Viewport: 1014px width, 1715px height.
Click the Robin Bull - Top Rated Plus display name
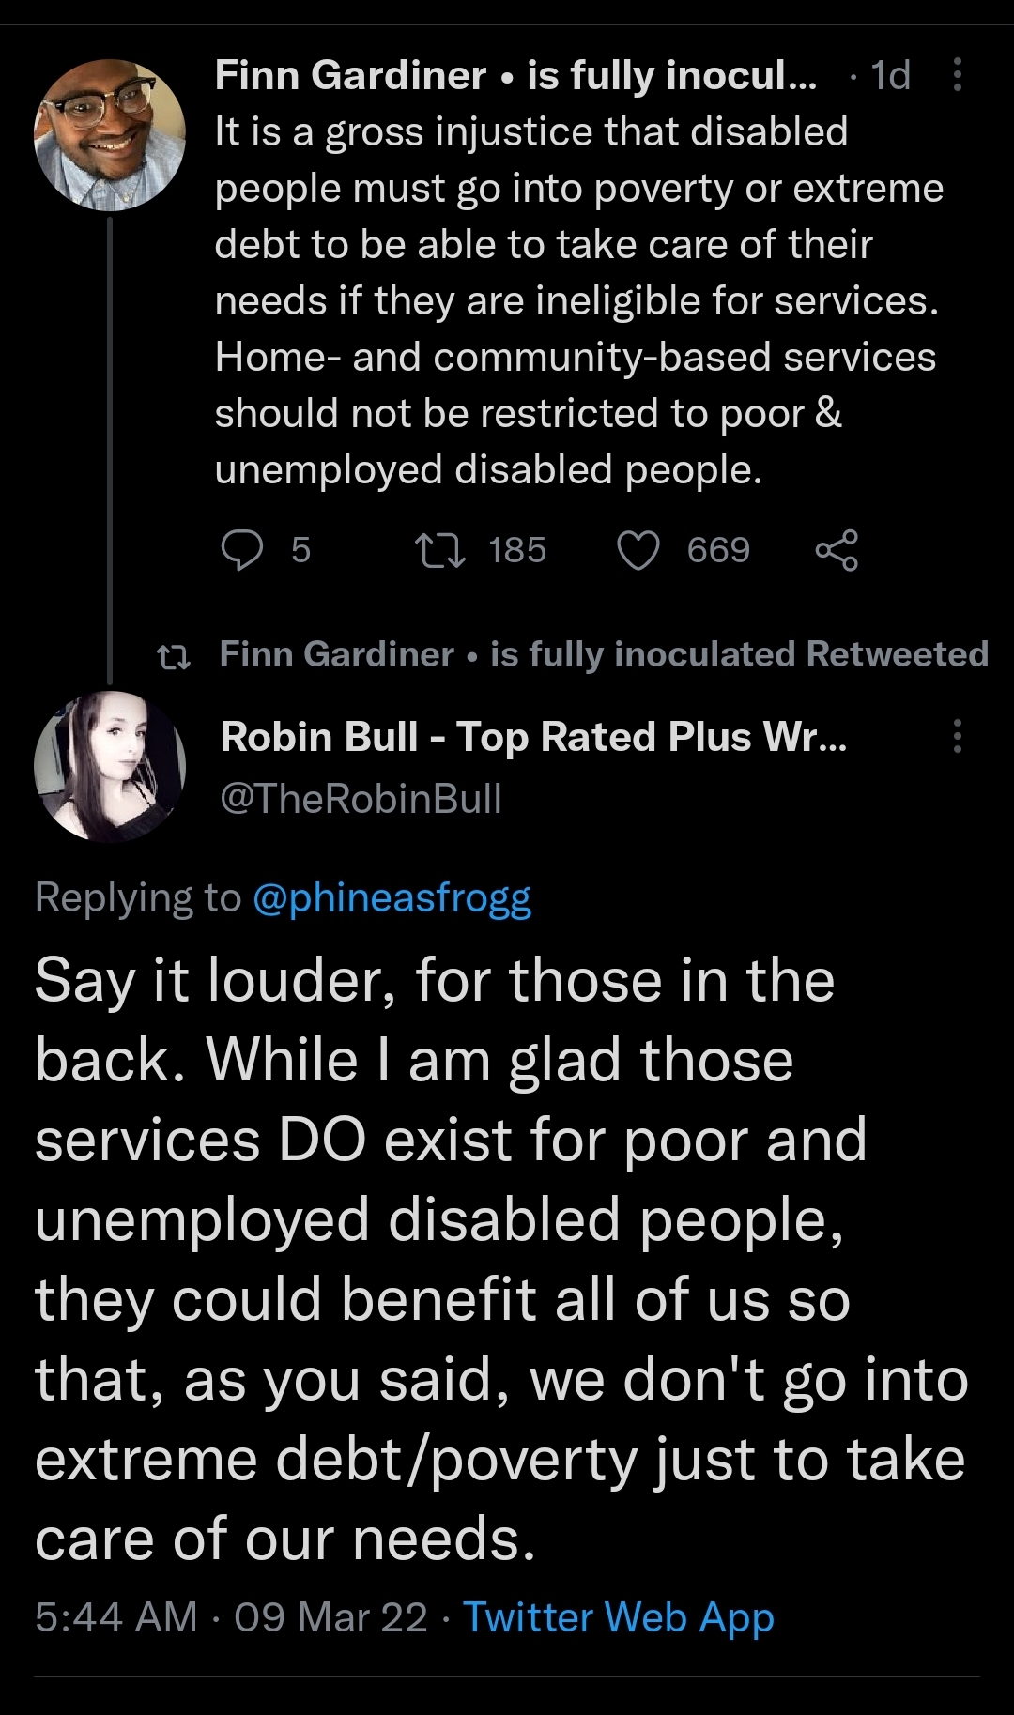[x=533, y=737]
